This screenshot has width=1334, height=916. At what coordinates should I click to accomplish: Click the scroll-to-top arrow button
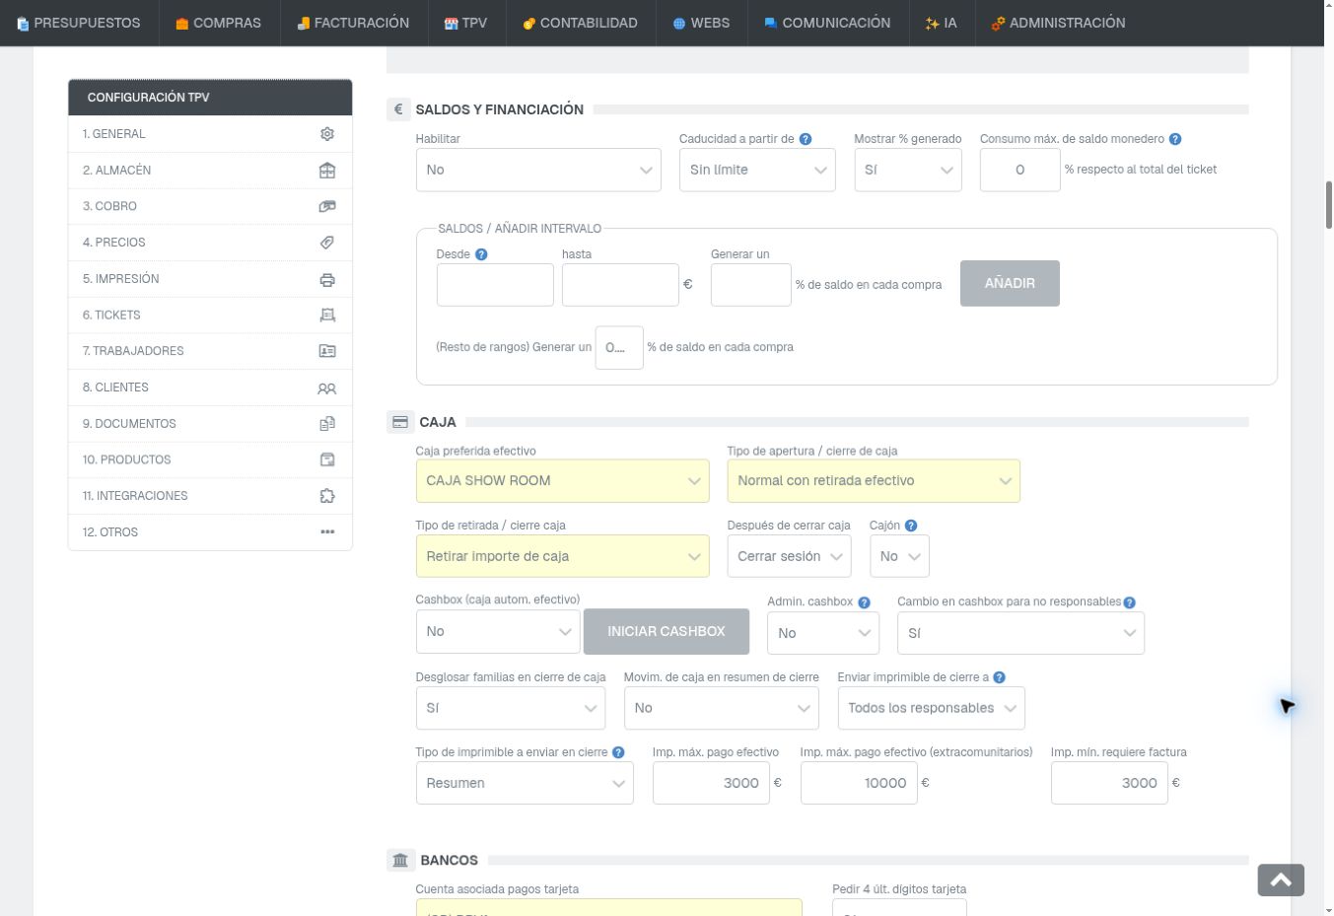click(1281, 881)
